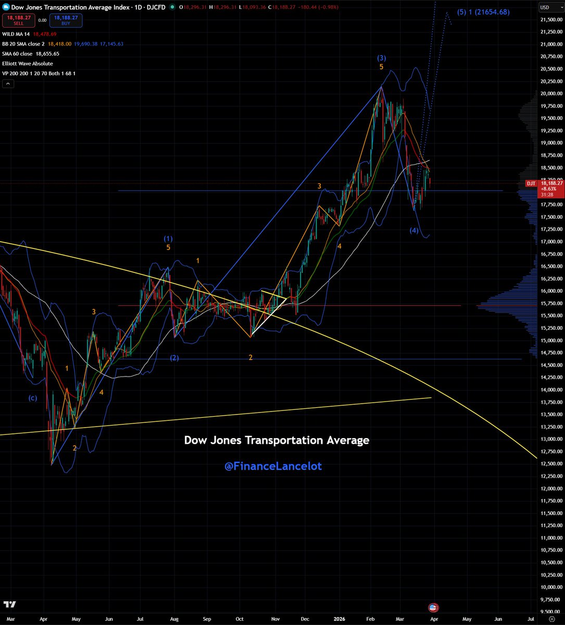Open the chart settings gear icon
The width and height of the screenshot is (565, 625).
[551, 619]
